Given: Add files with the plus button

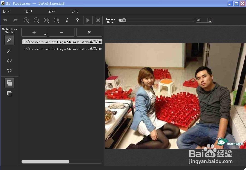Looking at the screenshot, I should pyautogui.click(x=34, y=32).
